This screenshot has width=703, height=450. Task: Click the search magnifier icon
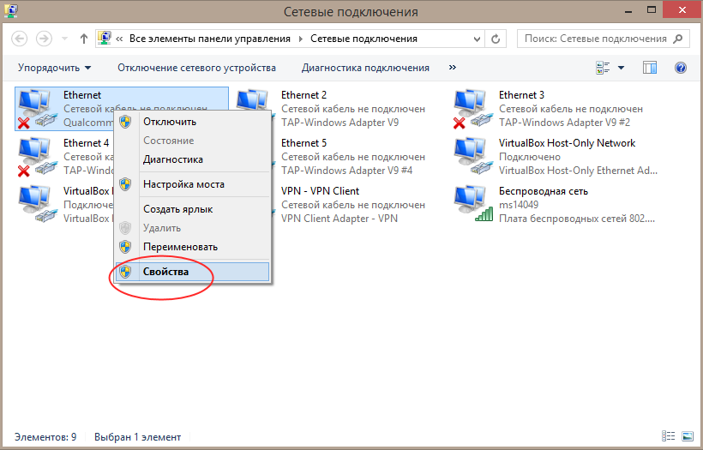coord(679,39)
